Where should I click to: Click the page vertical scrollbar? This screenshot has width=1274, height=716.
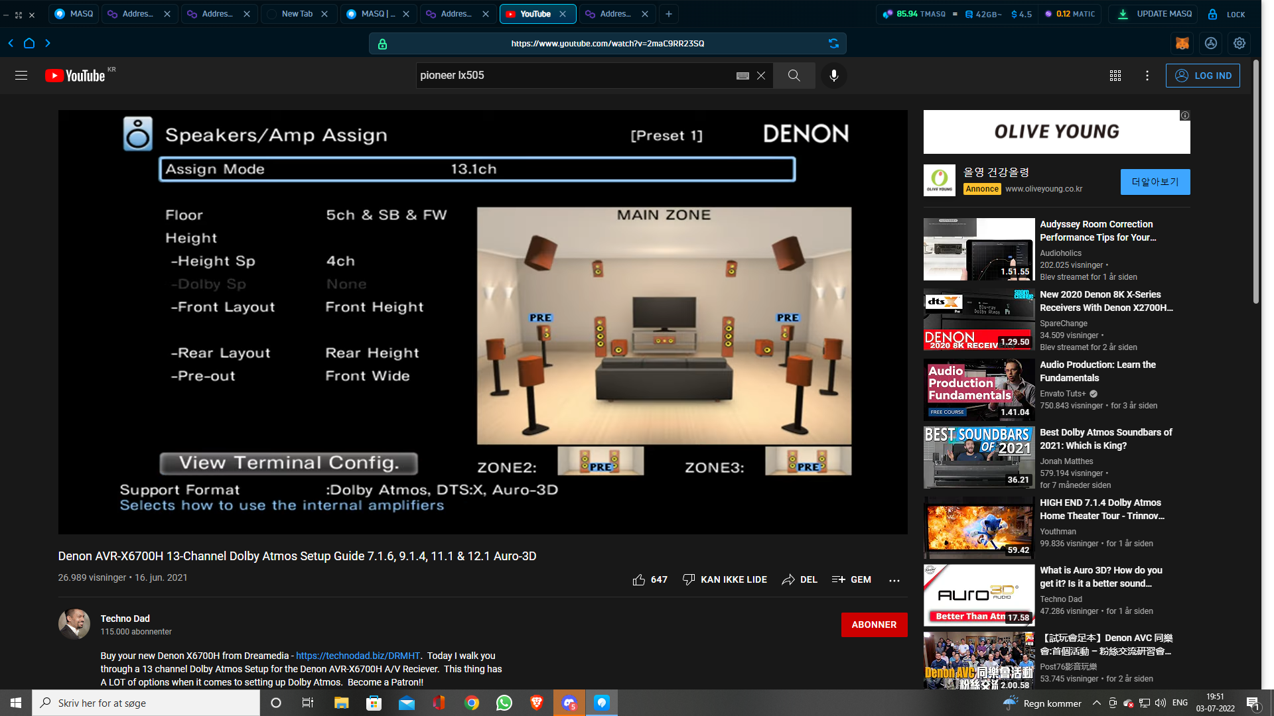coord(1255,182)
